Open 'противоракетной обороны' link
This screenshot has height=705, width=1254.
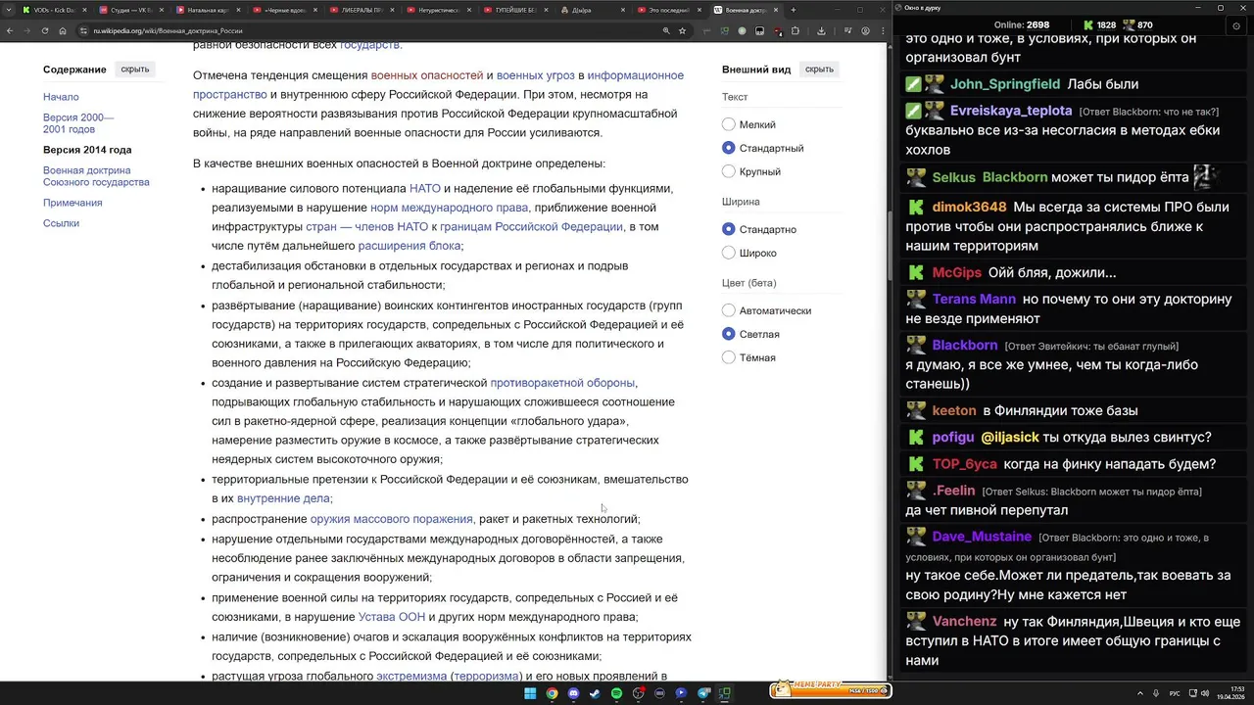tap(562, 383)
